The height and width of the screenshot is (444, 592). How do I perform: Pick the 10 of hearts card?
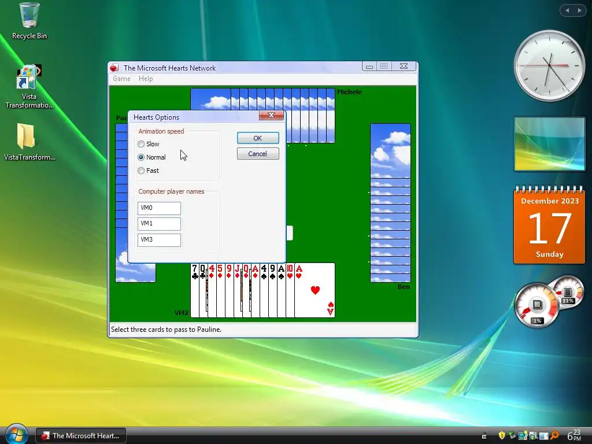point(290,290)
